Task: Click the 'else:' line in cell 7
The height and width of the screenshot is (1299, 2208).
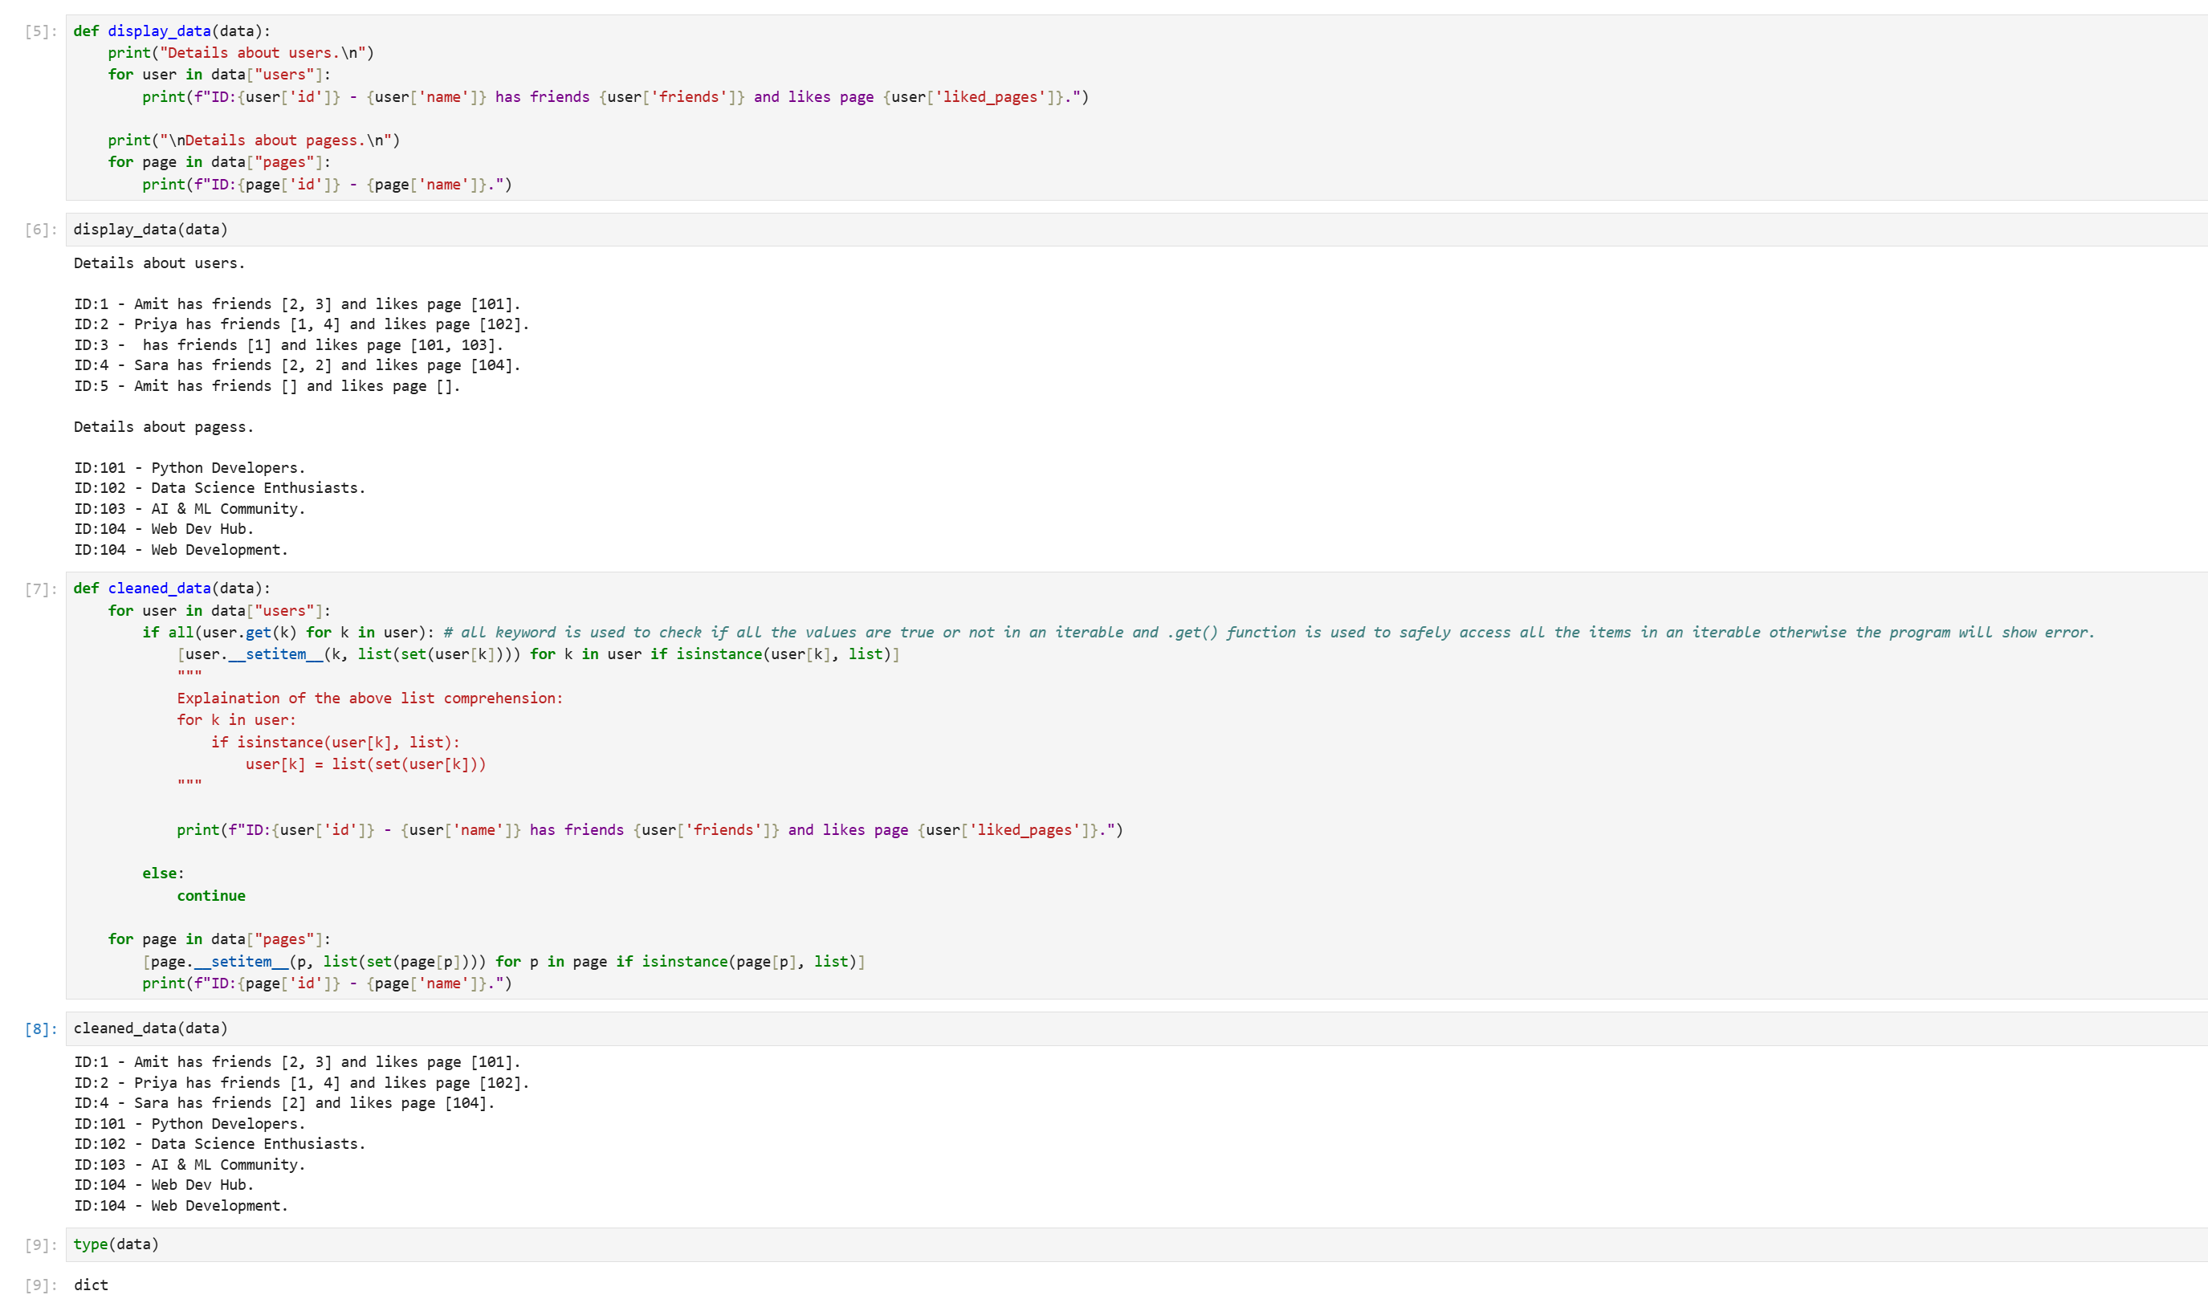Action: click(163, 874)
